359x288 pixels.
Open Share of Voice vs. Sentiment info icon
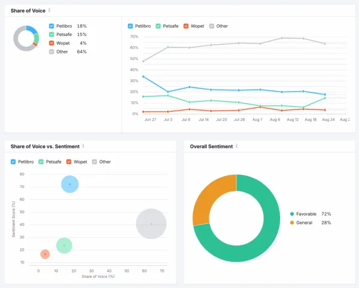(83, 146)
